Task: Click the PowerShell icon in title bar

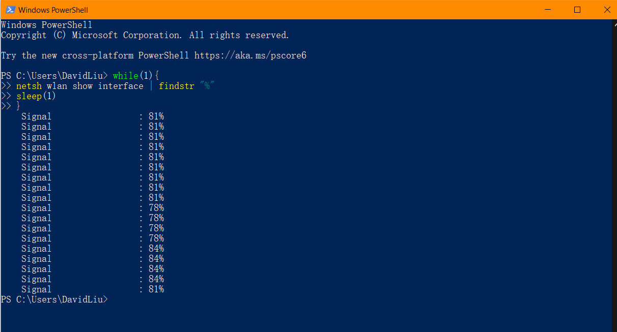Action: 10,10
